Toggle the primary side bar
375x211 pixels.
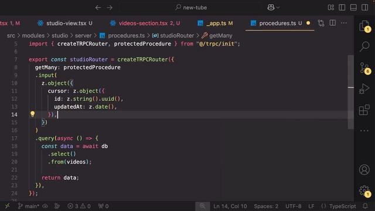coord(342,8)
